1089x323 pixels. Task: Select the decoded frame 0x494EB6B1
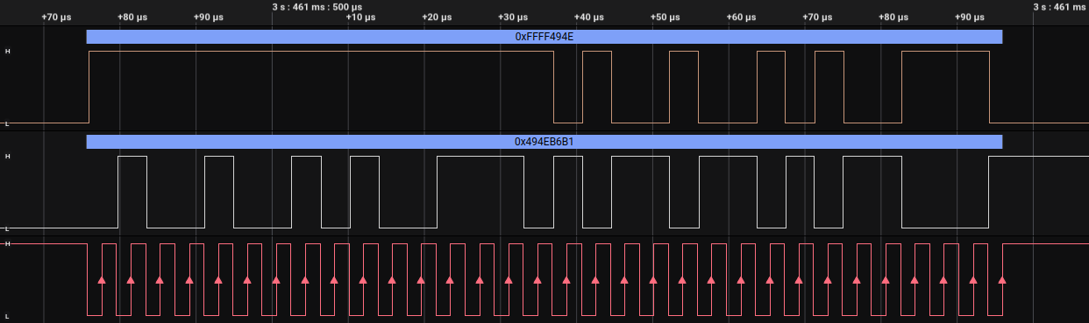click(544, 142)
